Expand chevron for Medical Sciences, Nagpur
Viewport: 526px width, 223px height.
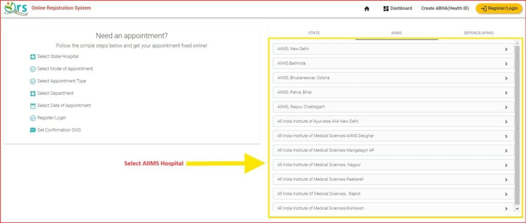(x=506, y=165)
